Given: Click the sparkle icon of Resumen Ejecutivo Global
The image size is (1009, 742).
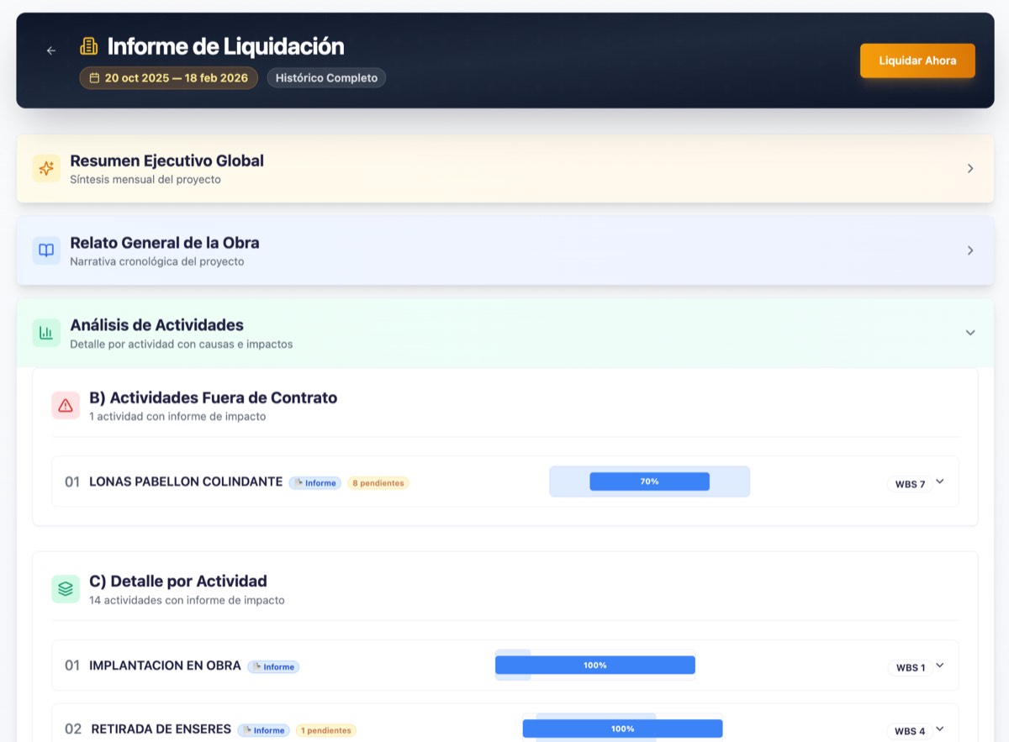Looking at the screenshot, I should coord(46,168).
